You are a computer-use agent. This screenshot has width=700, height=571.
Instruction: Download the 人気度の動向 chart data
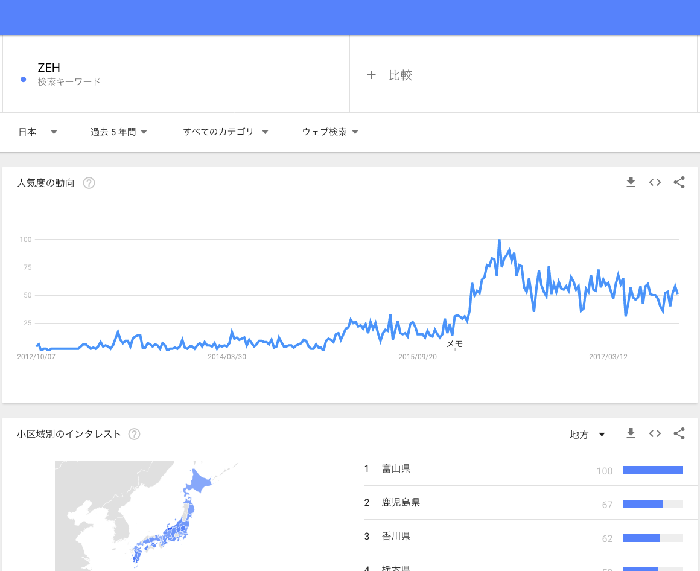631,182
